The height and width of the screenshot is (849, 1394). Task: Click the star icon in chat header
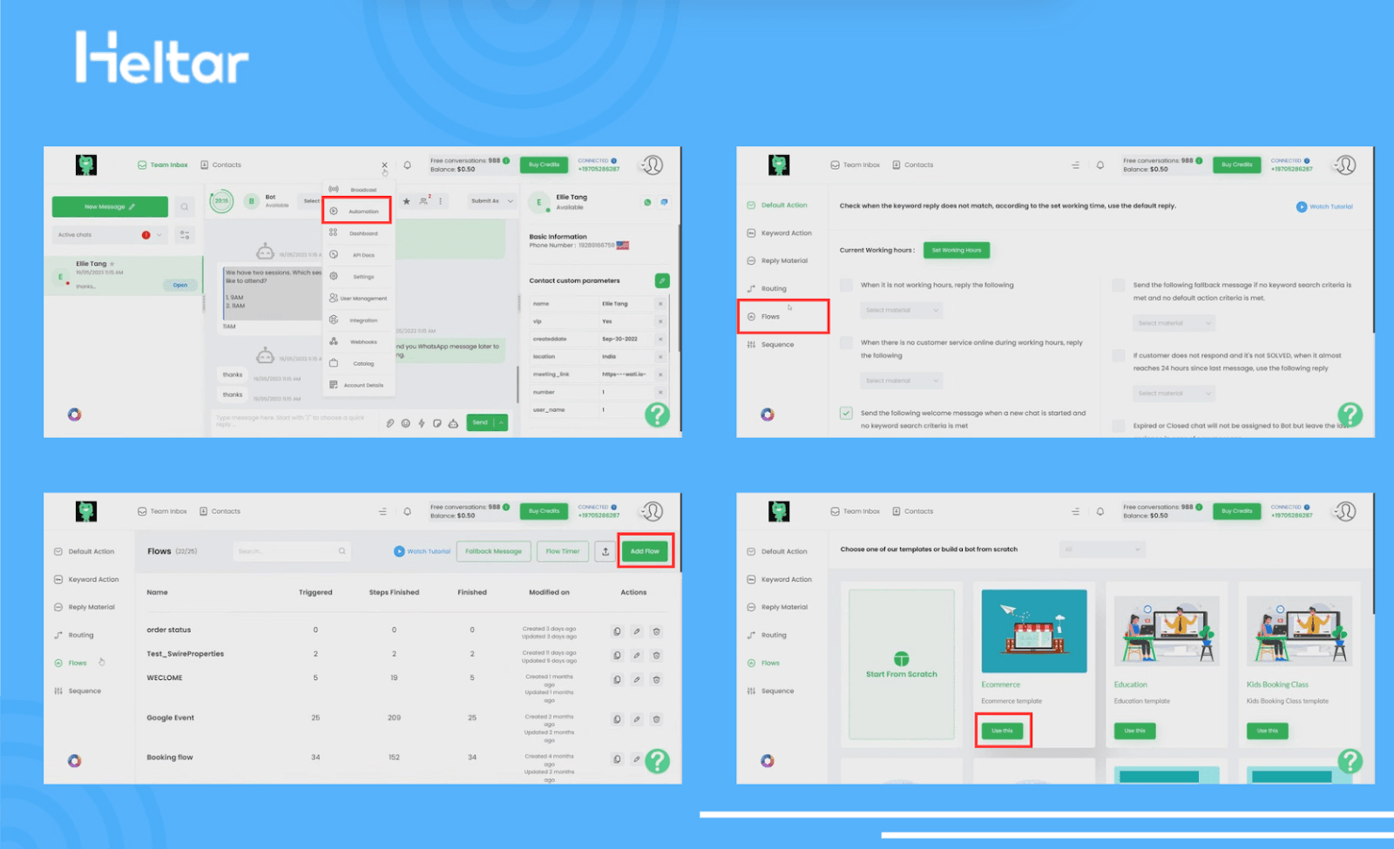pos(406,201)
